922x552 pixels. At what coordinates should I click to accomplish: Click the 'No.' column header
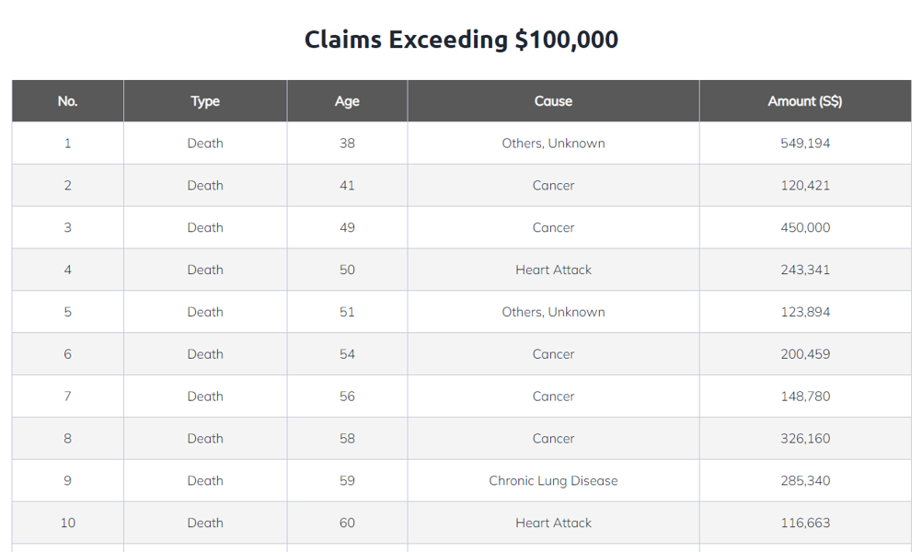click(x=67, y=101)
